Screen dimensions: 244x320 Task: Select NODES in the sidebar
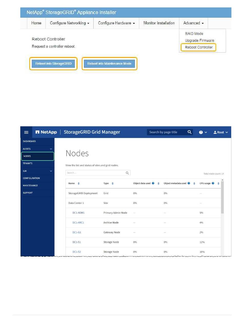point(38,156)
